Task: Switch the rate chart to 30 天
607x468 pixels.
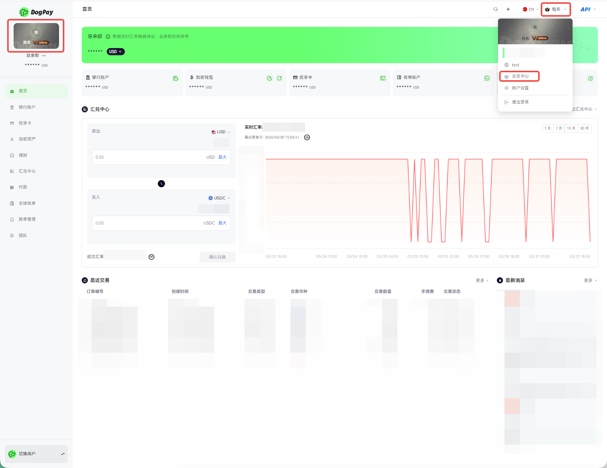Action: 585,128
